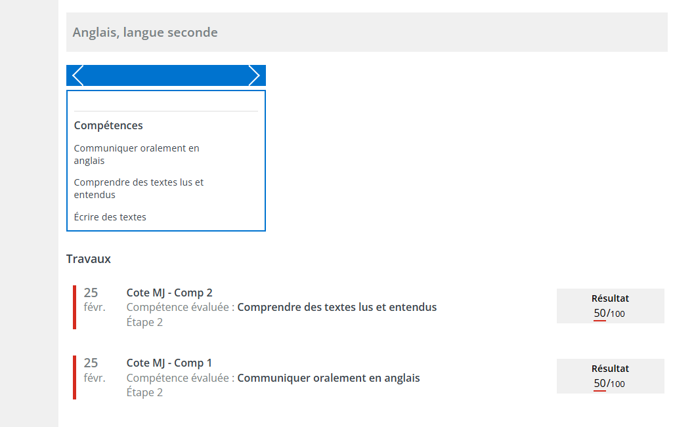Open the Écrire des textes competency
The image size is (673, 427).
click(x=110, y=216)
